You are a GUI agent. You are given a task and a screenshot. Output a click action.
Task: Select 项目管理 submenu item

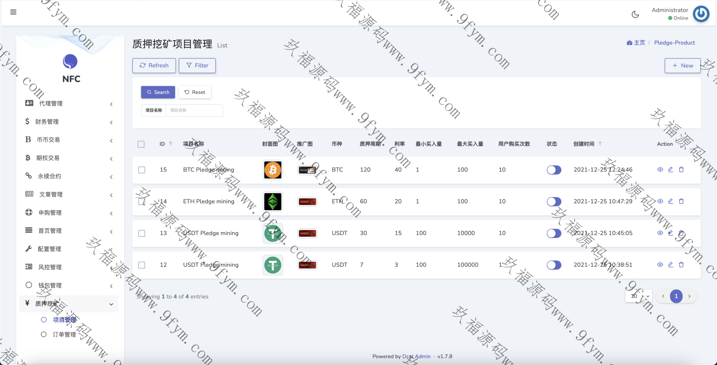point(64,320)
